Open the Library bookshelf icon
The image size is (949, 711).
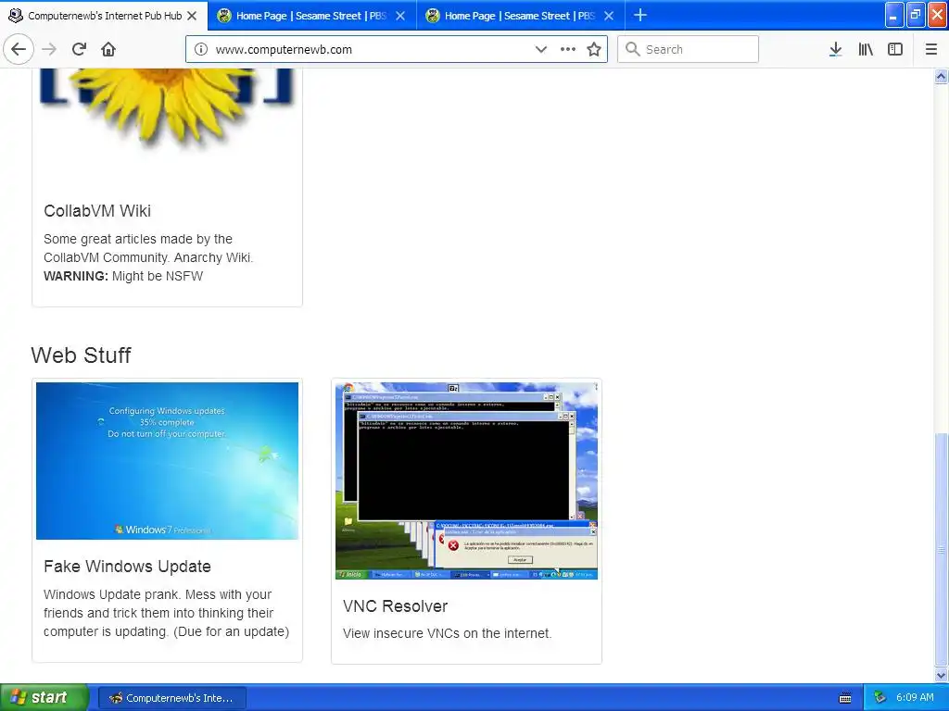866,49
